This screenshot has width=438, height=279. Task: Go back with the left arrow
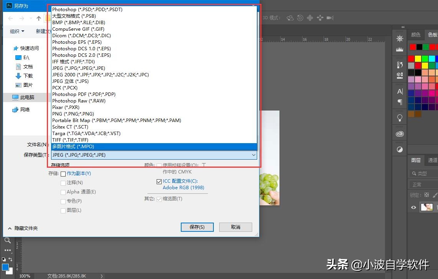point(11,18)
